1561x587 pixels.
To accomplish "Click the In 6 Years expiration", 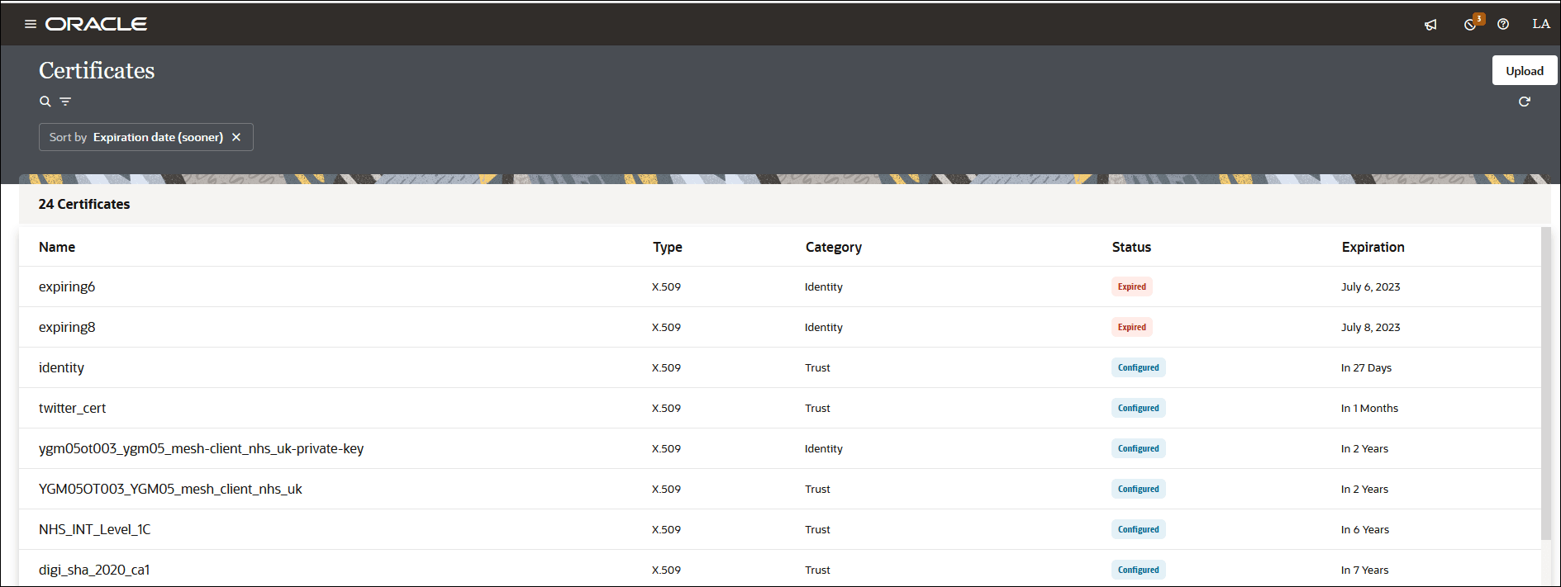I will 1365,529.
